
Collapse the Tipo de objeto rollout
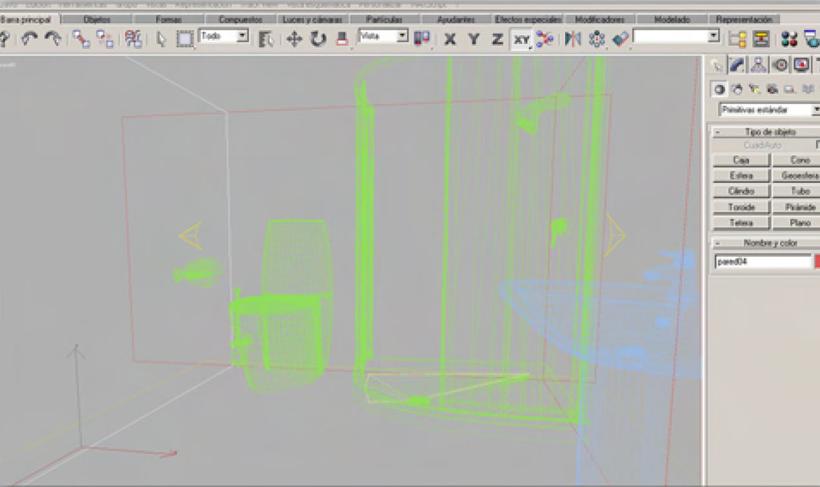point(717,132)
